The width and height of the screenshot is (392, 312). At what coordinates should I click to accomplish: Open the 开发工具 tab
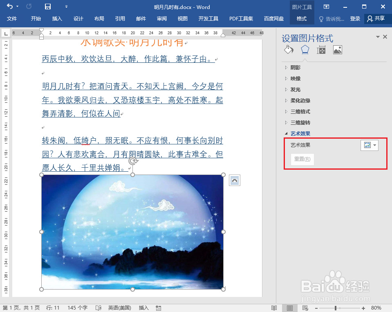208,19
